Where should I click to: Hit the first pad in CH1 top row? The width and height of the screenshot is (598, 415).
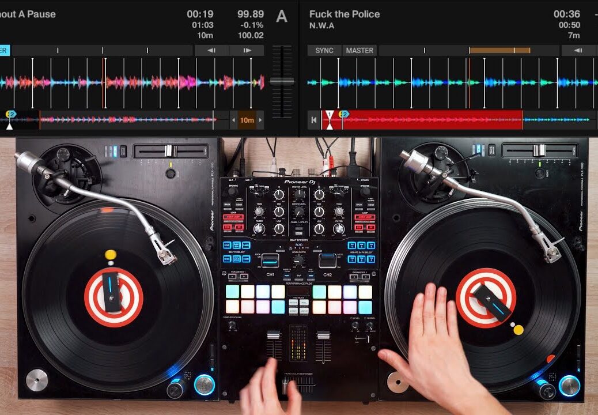232,292
